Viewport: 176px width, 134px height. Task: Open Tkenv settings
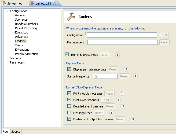[19, 45]
